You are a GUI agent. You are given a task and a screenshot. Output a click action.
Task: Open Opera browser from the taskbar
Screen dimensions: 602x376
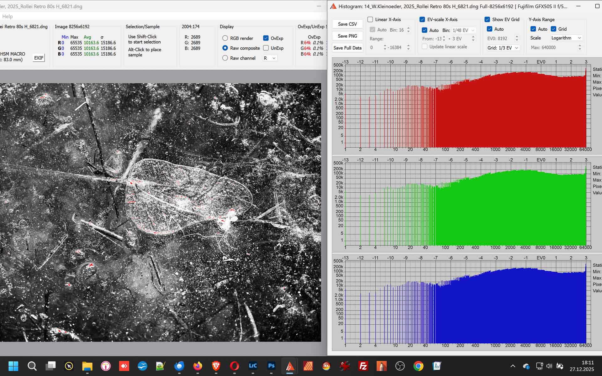point(234,366)
